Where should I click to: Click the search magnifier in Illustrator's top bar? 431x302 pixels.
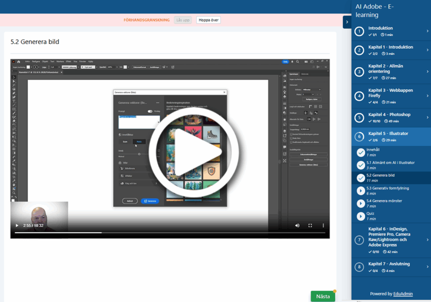(298, 62)
